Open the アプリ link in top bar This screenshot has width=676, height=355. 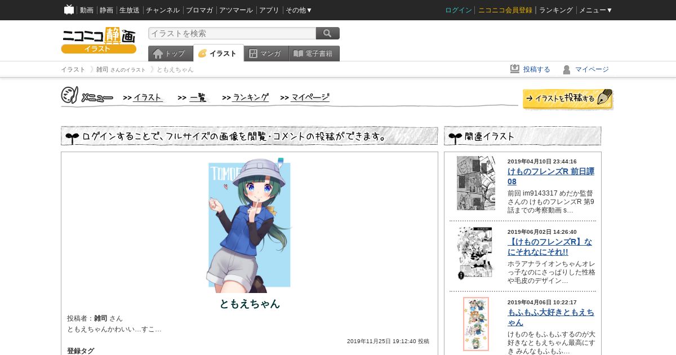click(269, 10)
